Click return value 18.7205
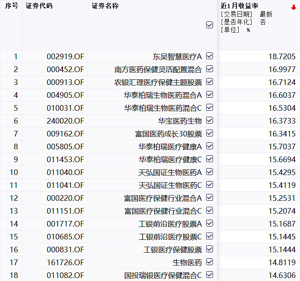 [282, 57]
